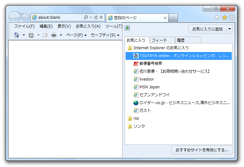The height and width of the screenshot is (167, 244).
Task: Click the command bar Home house icon
Action: 17,35
